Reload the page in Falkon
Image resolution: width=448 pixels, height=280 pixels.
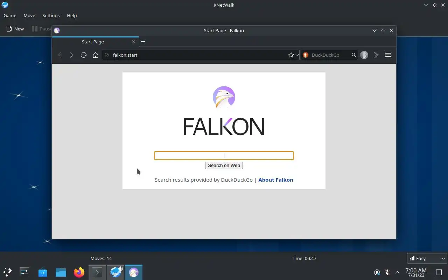click(x=84, y=55)
